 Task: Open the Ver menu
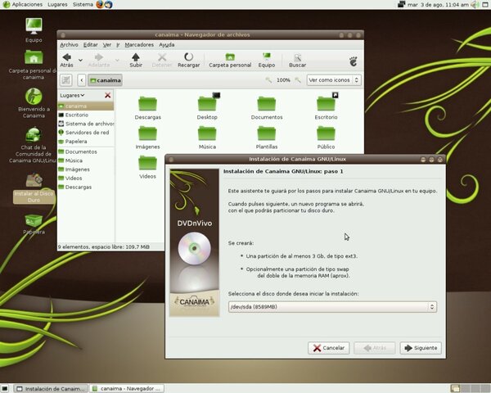[x=107, y=45]
